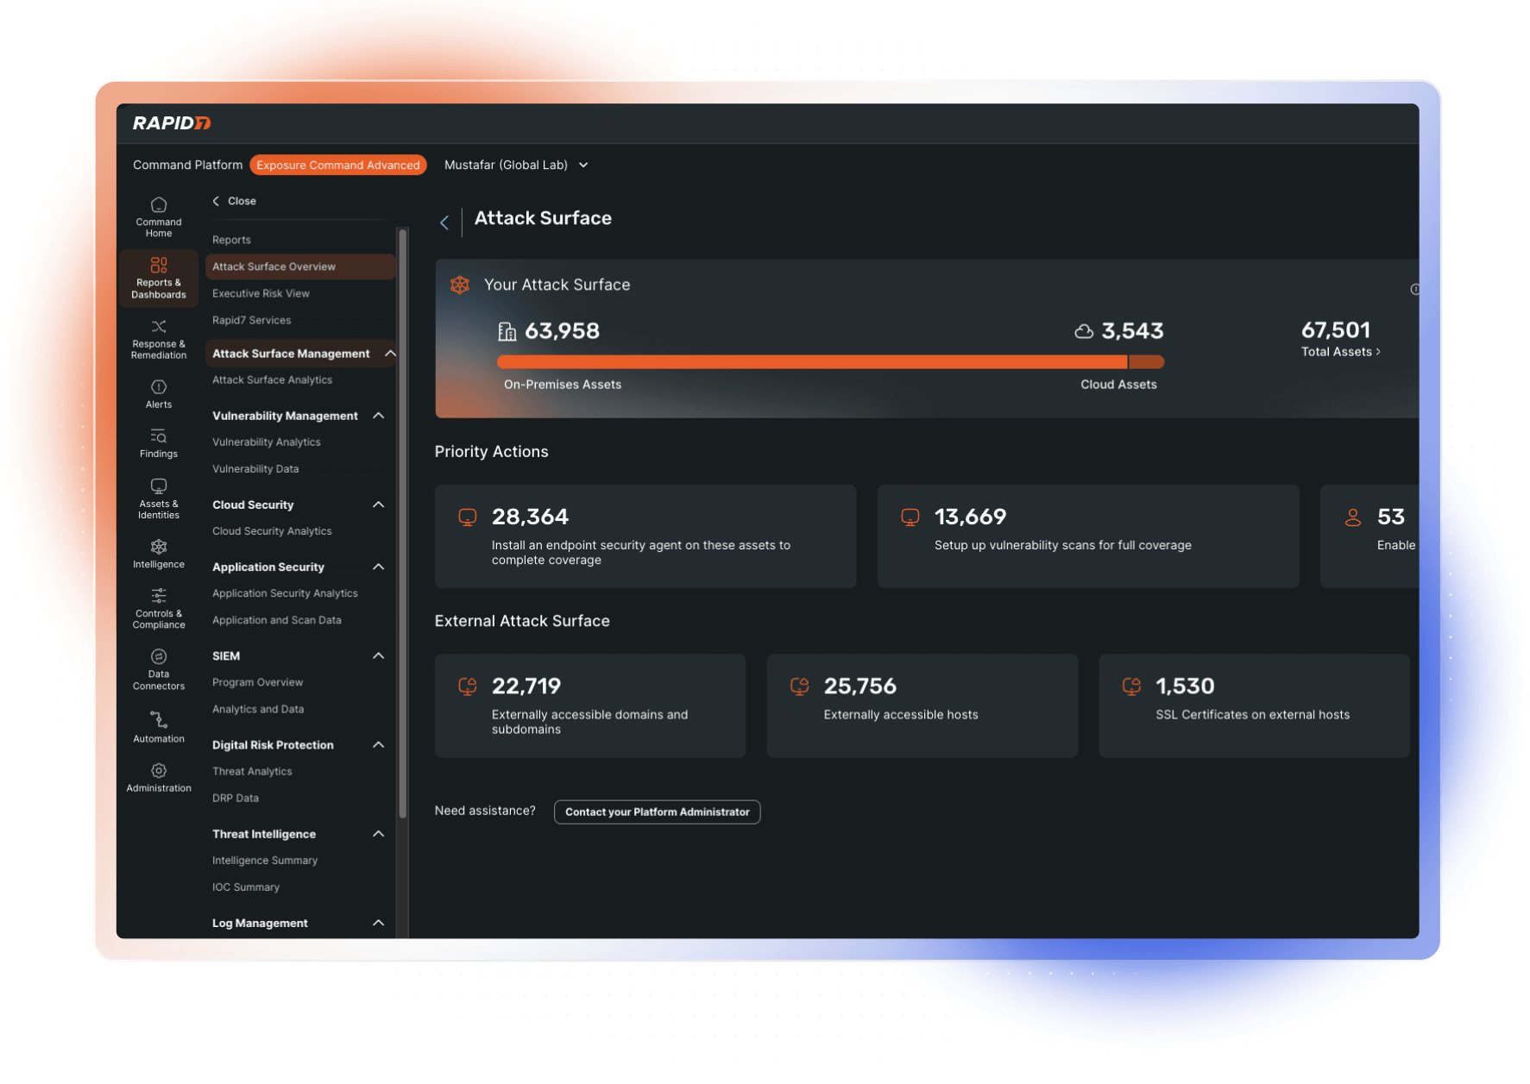Select Executive Risk View menu item
The height and width of the screenshot is (1084, 1530).
click(261, 293)
